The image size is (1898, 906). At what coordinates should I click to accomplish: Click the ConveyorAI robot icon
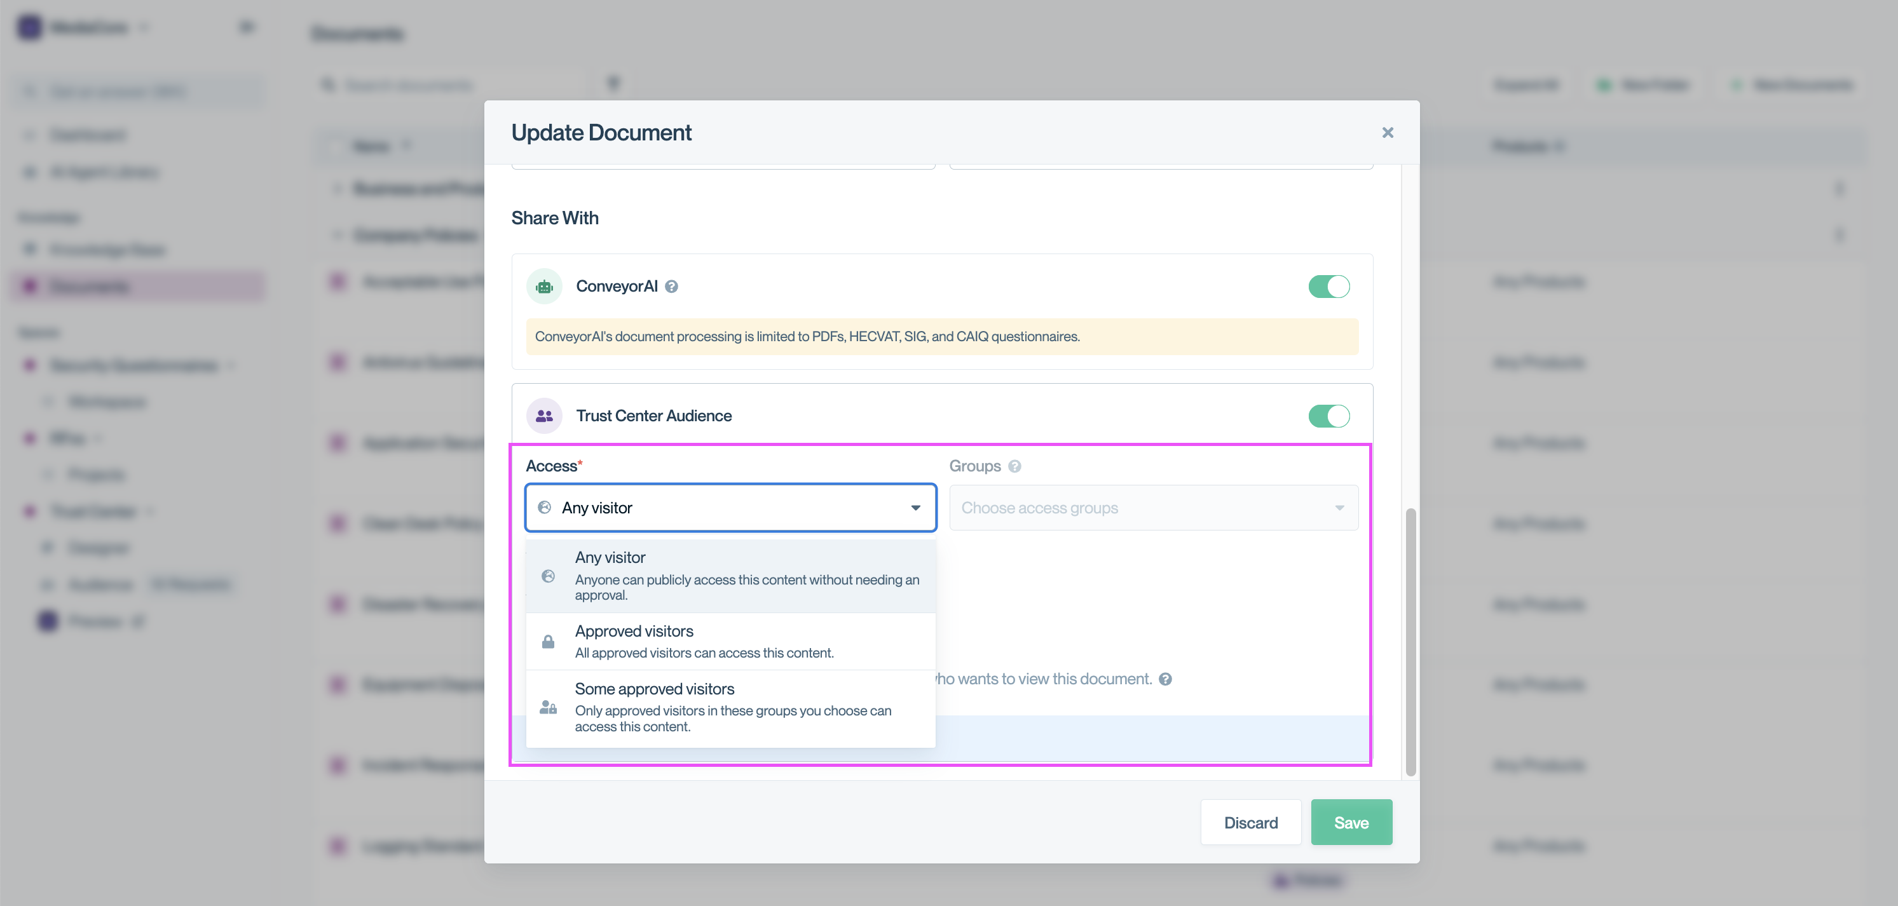pos(543,287)
